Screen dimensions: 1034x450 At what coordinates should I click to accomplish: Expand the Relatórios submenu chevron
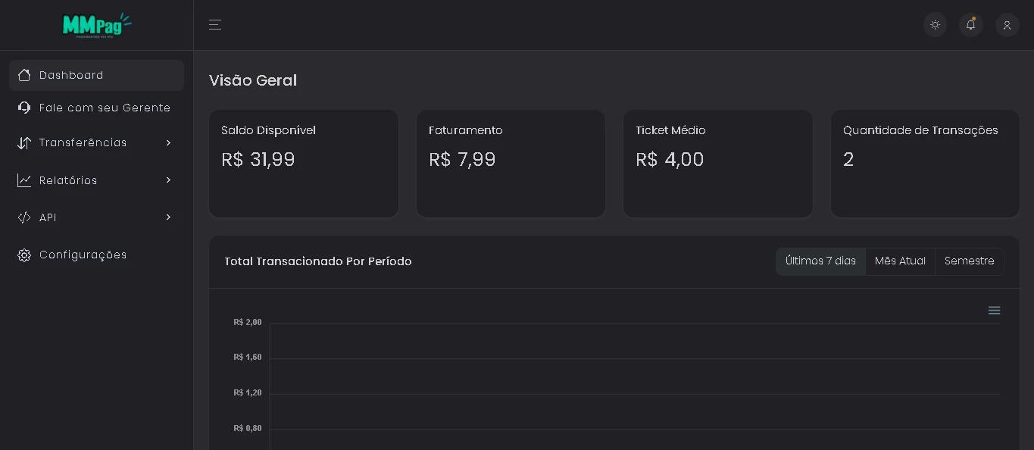pos(168,180)
